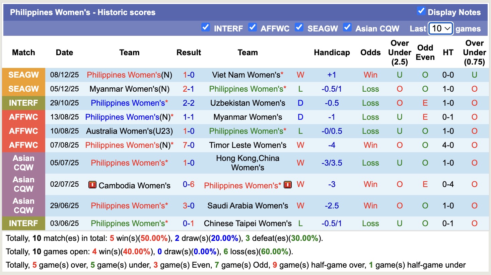The width and height of the screenshot is (491, 275).
Task: Click Saudi Arabia Women's team name
Action: coord(248,206)
